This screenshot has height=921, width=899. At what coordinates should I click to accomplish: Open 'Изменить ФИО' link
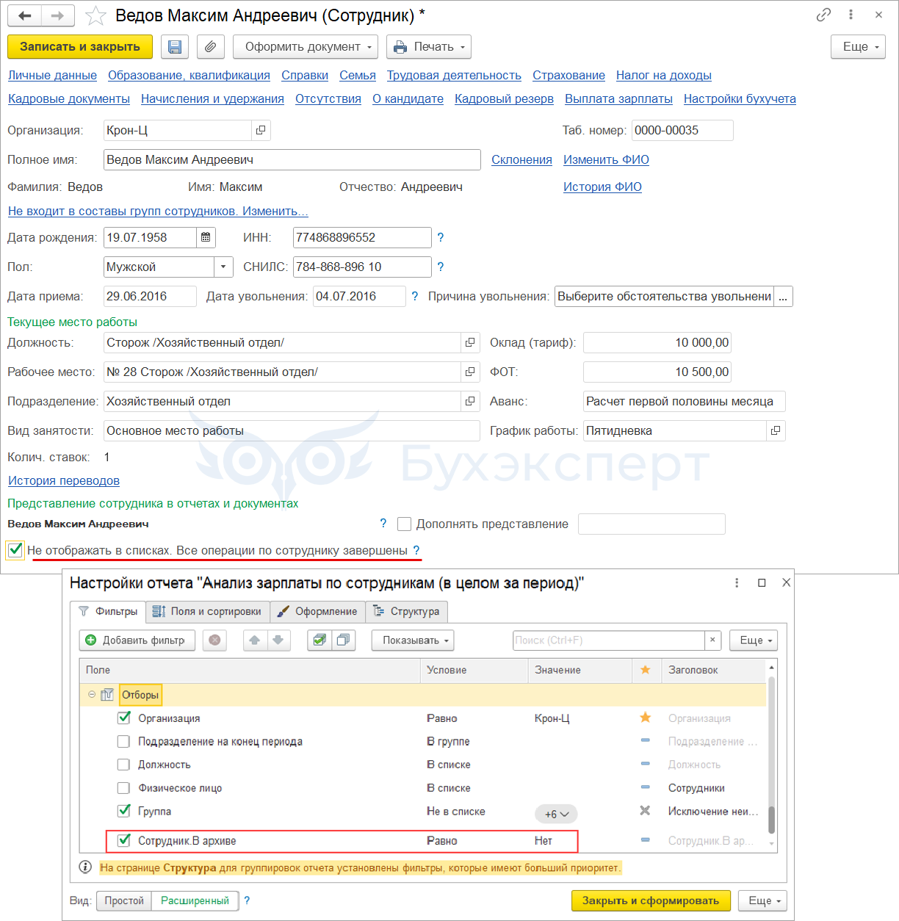(606, 159)
